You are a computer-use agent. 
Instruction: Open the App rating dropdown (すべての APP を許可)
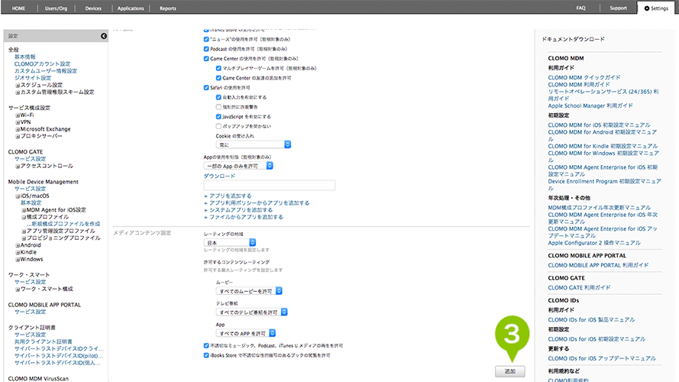coord(245,333)
